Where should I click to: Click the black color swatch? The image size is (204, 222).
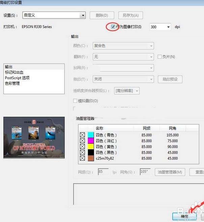pyautogui.click(x=91, y=152)
